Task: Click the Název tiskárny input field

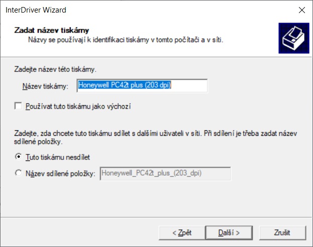Action: (x=142, y=86)
